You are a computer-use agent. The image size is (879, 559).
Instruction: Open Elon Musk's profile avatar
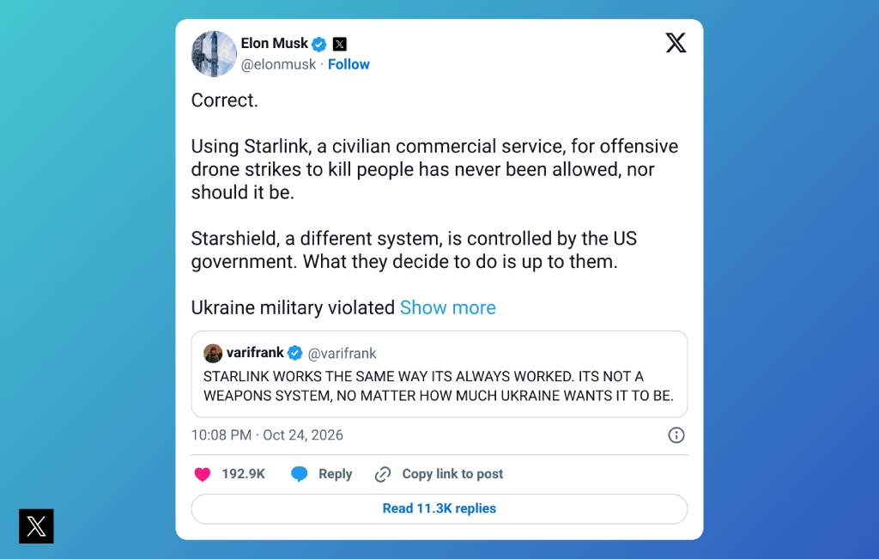pyautogui.click(x=214, y=54)
